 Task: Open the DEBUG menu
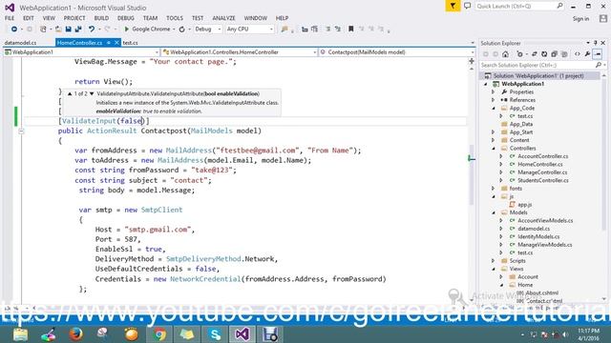tap(125, 18)
